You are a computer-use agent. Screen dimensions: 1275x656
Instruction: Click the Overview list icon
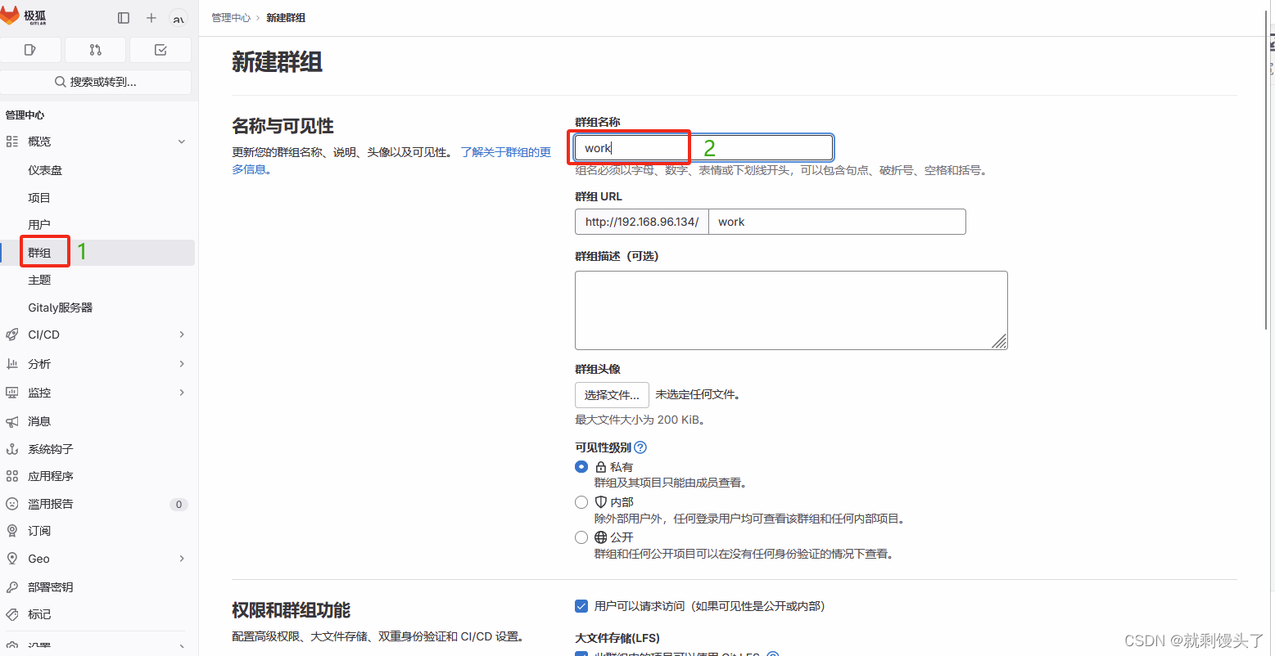12,142
